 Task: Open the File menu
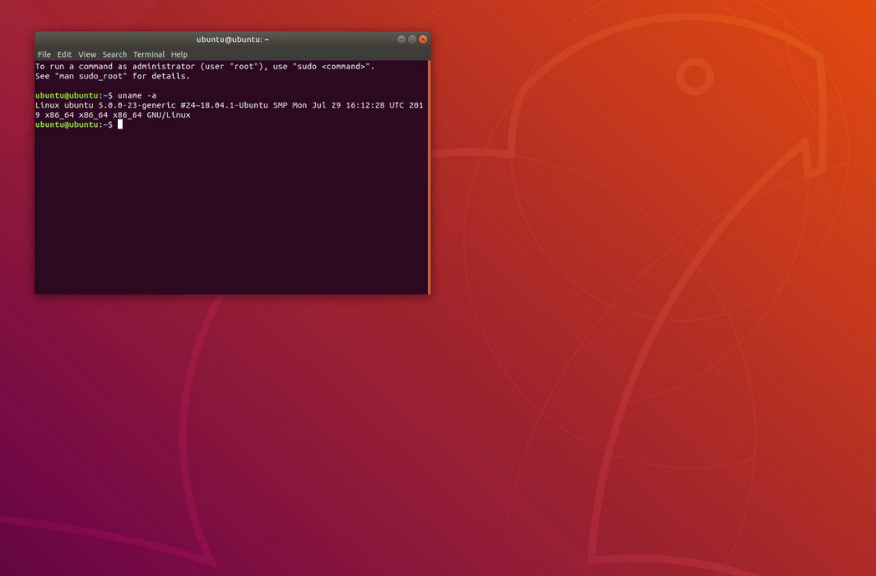coord(44,54)
